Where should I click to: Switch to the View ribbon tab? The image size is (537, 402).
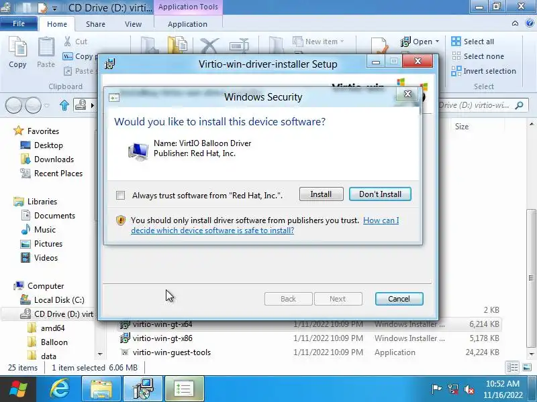coord(133,24)
